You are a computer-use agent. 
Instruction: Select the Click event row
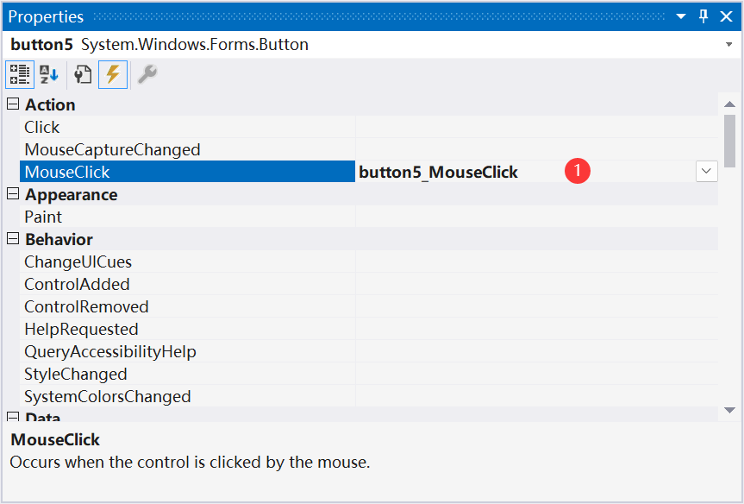[369, 127]
